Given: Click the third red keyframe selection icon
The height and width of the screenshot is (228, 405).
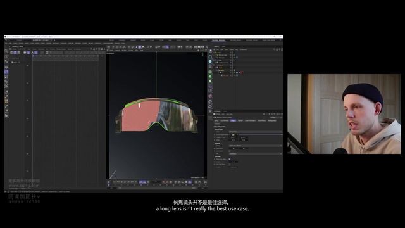Looking at the screenshot, I should (x=171, y=182).
